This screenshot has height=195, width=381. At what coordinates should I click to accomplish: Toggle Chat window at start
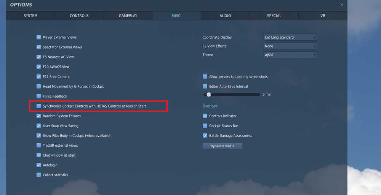(x=38, y=155)
